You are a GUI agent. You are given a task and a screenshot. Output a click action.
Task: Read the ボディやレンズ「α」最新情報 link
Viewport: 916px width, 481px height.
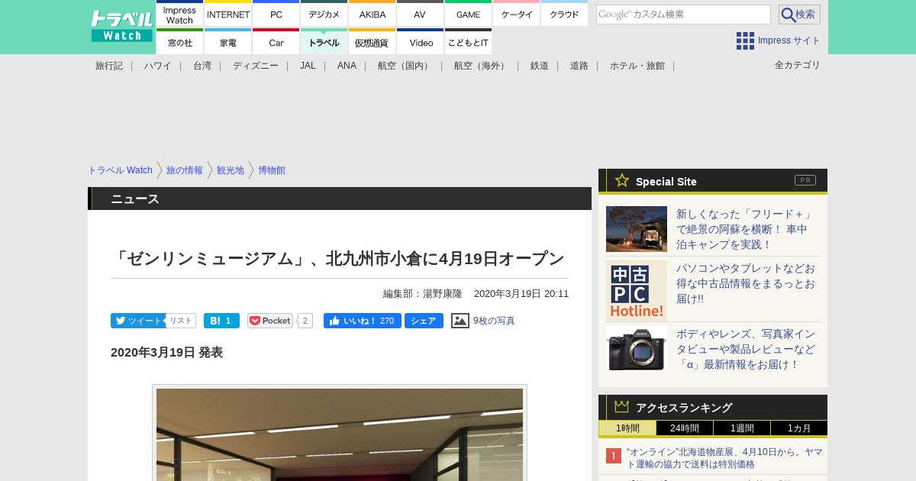click(x=746, y=349)
